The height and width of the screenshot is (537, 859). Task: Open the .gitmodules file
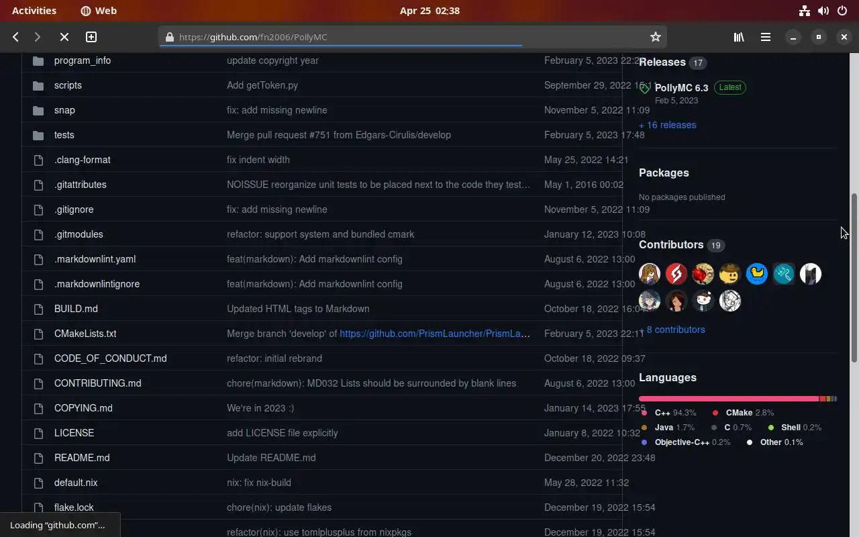pyautogui.click(x=79, y=234)
